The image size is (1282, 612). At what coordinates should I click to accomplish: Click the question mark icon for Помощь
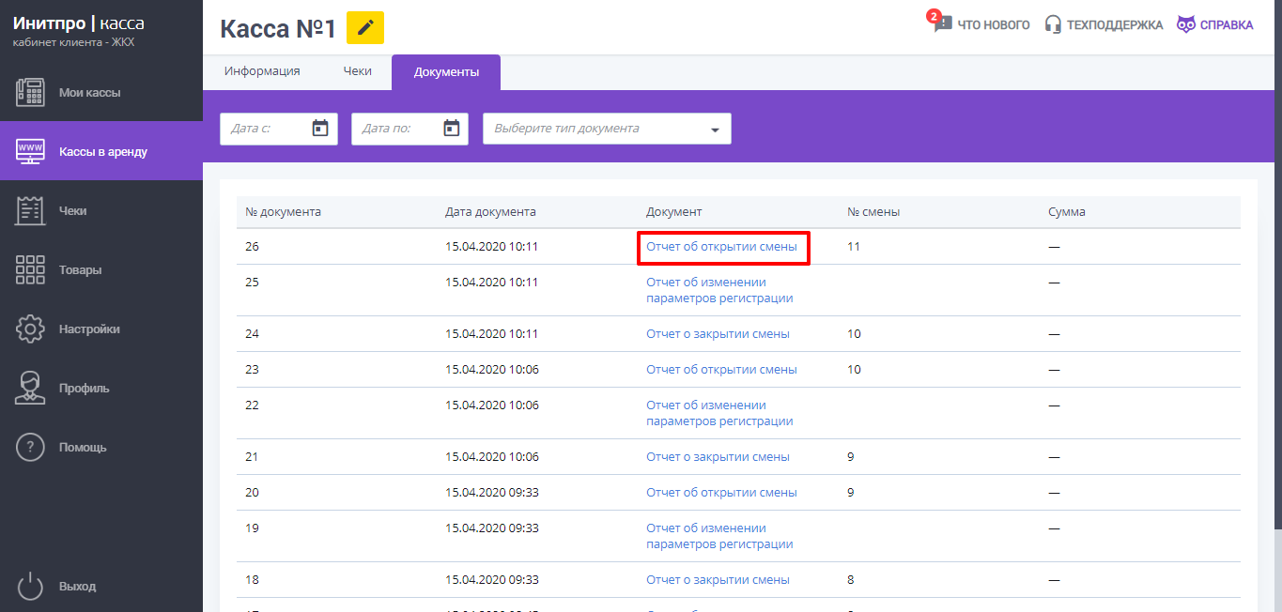(x=31, y=448)
